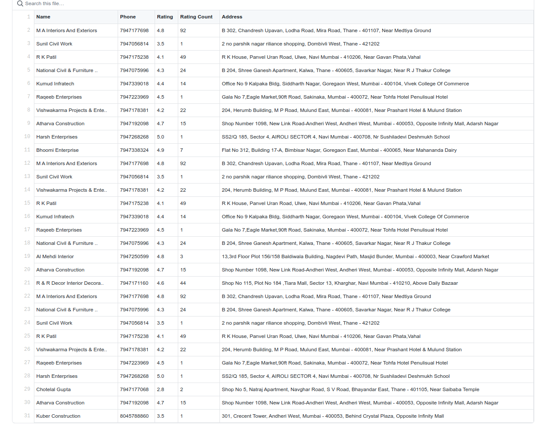
Task: Select line number 19
Action: (x=27, y=256)
